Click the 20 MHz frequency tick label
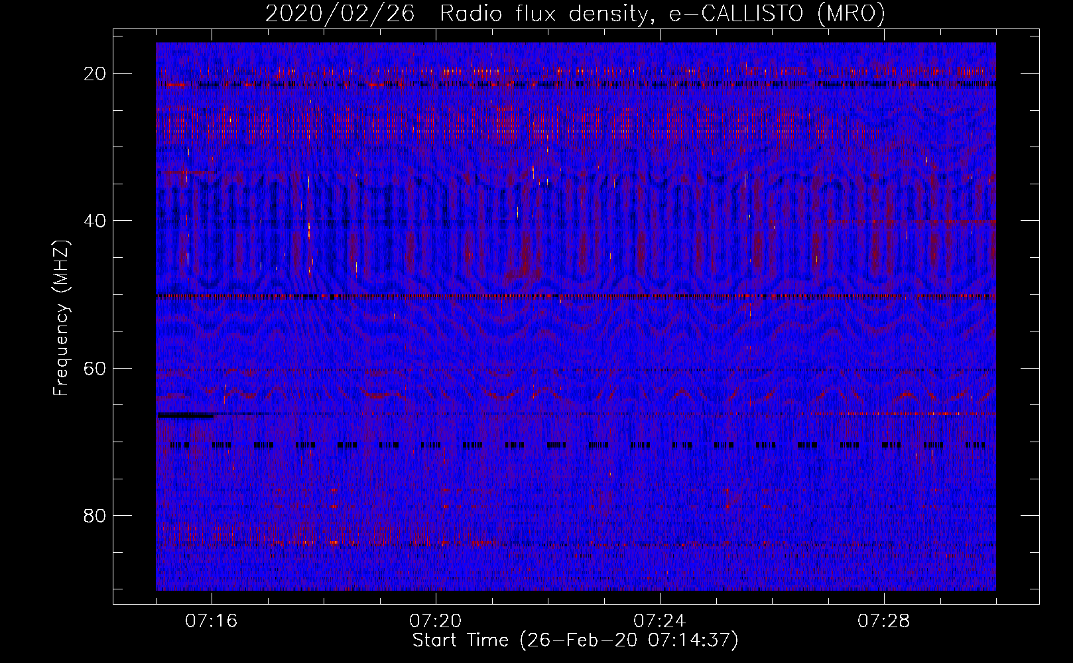 click(95, 74)
